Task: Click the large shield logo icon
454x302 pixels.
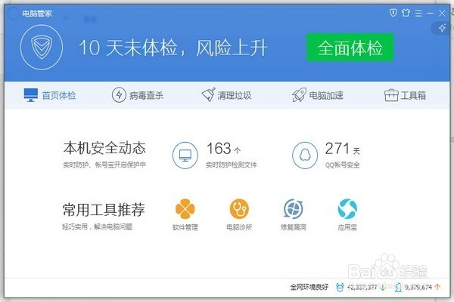Action: click(x=42, y=47)
